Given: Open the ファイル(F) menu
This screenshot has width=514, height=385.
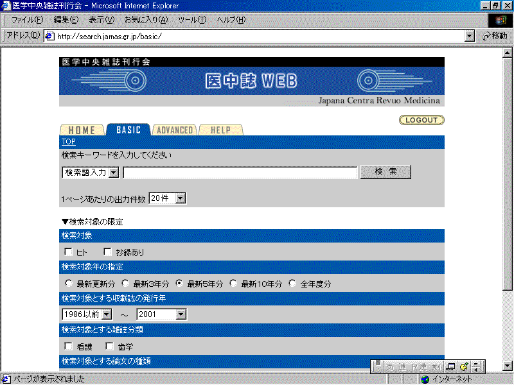Looking at the screenshot, I should (x=27, y=20).
